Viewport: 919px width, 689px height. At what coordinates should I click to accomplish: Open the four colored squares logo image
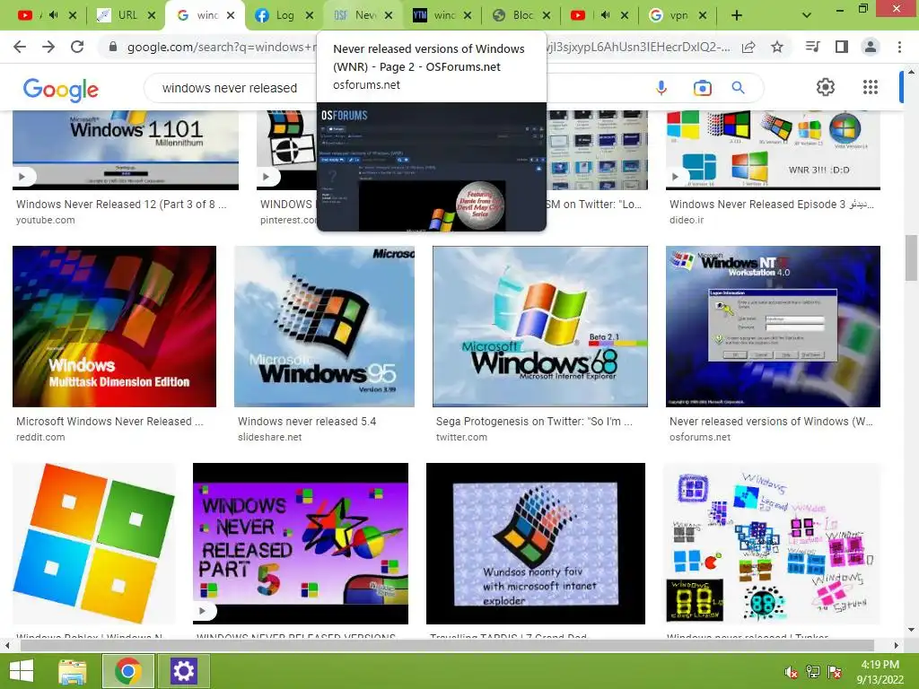point(93,543)
